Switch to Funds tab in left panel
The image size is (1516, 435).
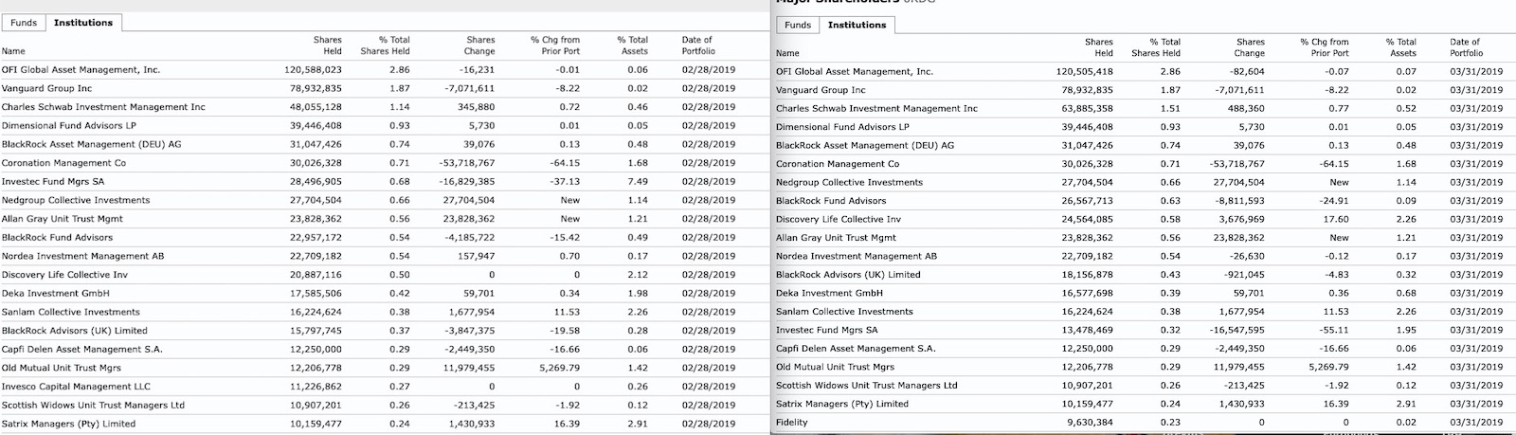[x=24, y=23]
